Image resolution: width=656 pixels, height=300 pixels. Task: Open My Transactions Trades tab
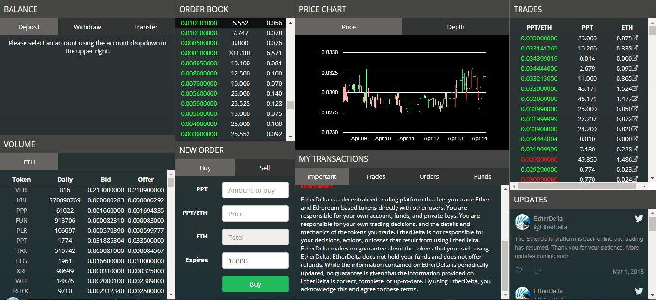click(x=375, y=176)
